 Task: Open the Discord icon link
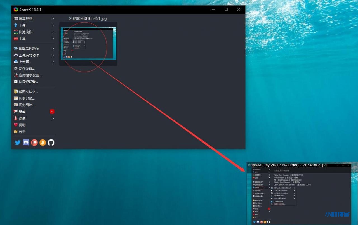click(x=26, y=143)
